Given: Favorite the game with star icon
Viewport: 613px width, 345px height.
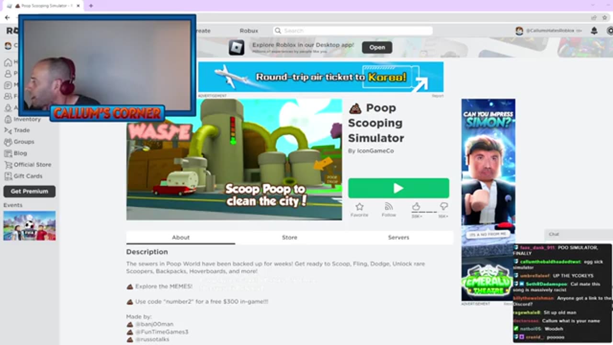Looking at the screenshot, I should pyautogui.click(x=359, y=207).
